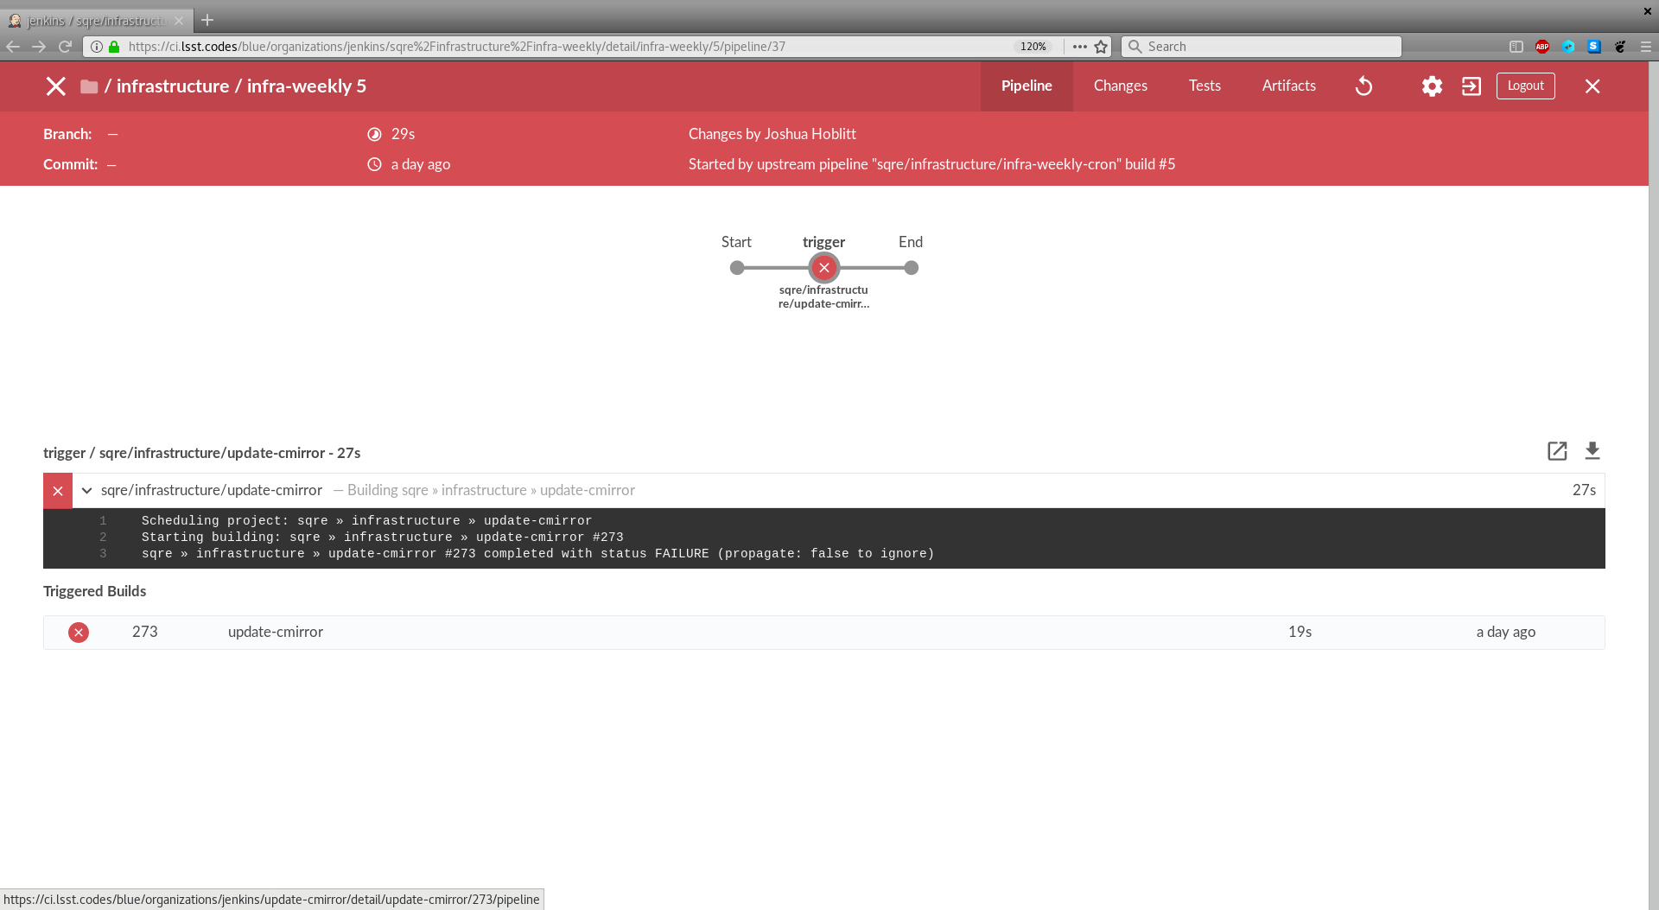Click the re-run pipeline icon
The width and height of the screenshot is (1659, 910).
point(1363,86)
